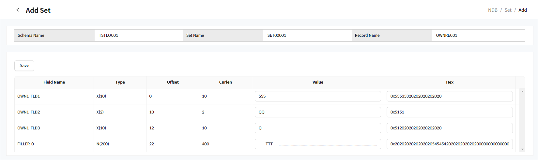Click the Offset column header
The height and width of the screenshot is (160, 538).
pyautogui.click(x=173, y=82)
